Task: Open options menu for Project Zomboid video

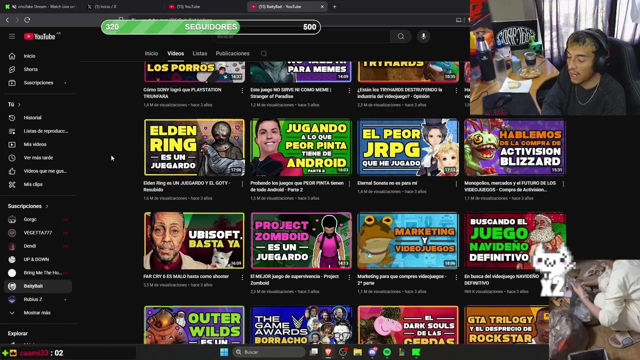Action: tap(349, 277)
